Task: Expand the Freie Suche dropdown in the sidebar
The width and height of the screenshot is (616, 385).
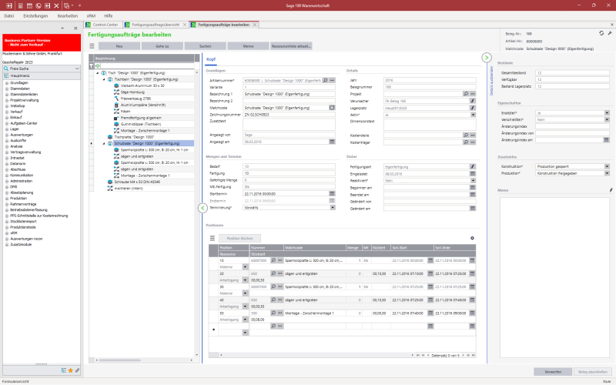Action: tap(77, 69)
